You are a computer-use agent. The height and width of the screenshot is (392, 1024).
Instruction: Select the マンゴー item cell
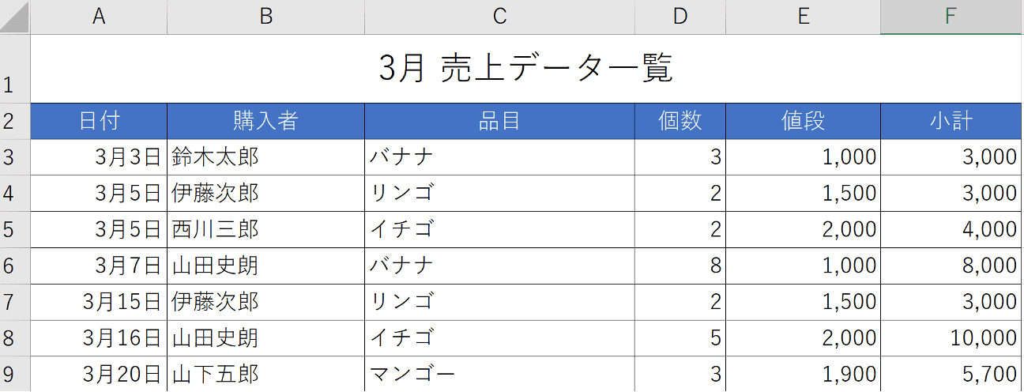tap(499, 374)
